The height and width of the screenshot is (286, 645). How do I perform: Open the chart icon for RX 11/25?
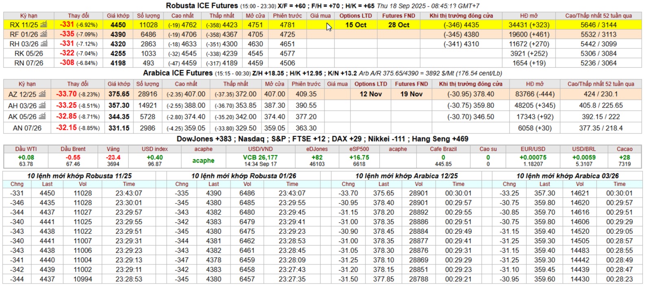pyautogui.click(x=44, y=25)
